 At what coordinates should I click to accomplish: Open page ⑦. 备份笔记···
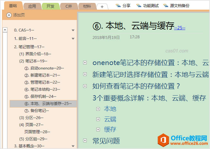pos(37,111)
